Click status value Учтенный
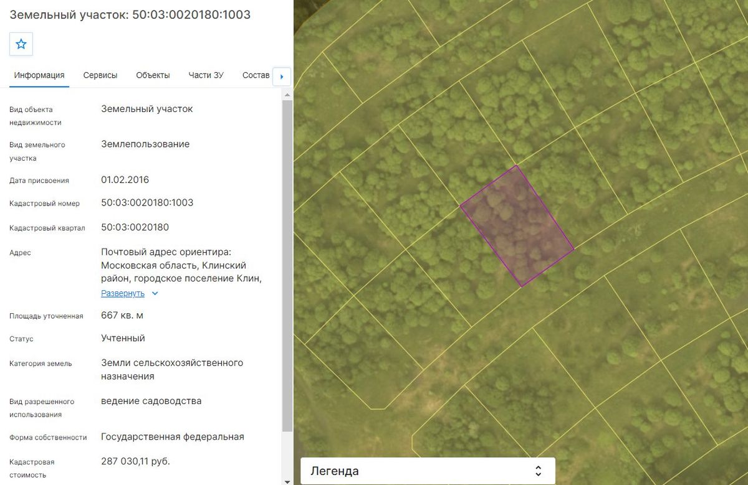The height and width of the screenshot is (485, 748). tap(123, 338)
